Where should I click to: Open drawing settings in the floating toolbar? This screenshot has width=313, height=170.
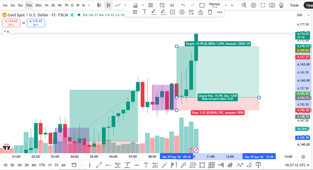point(182,12)
